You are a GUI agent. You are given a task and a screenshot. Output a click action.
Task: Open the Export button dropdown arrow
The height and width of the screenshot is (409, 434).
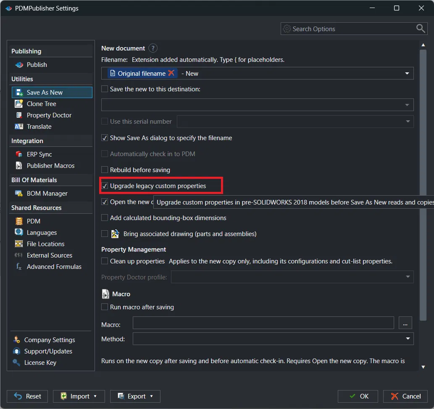(151, 396)
